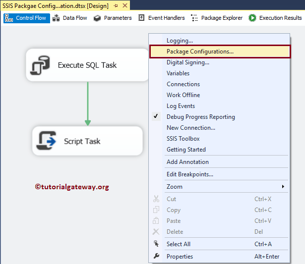The image size is (305, 264).
Task: Select Digital Signing option
Action: [219, 62]
